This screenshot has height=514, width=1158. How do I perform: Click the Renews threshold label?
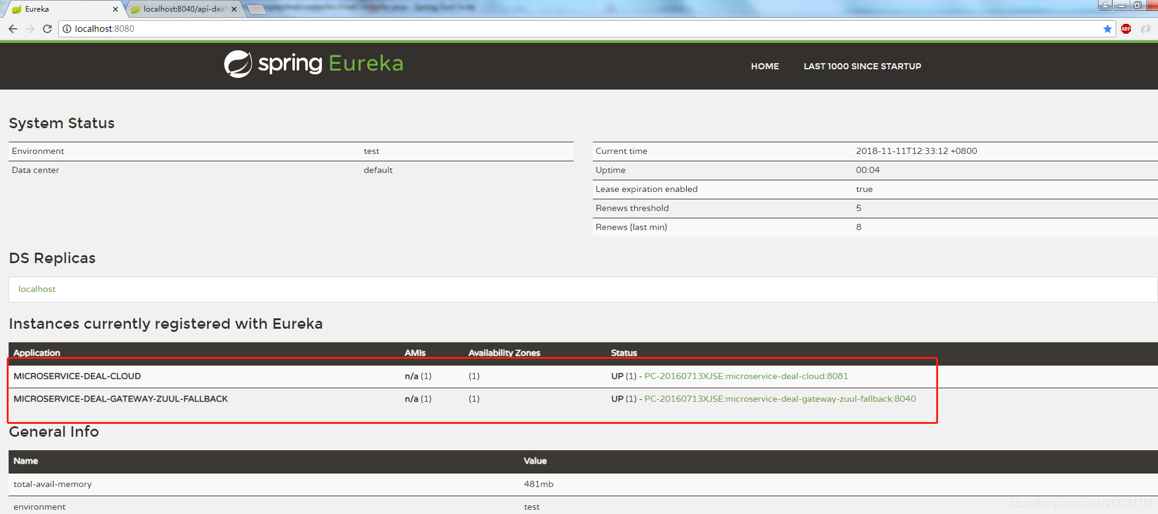click(x=632, y=208)
